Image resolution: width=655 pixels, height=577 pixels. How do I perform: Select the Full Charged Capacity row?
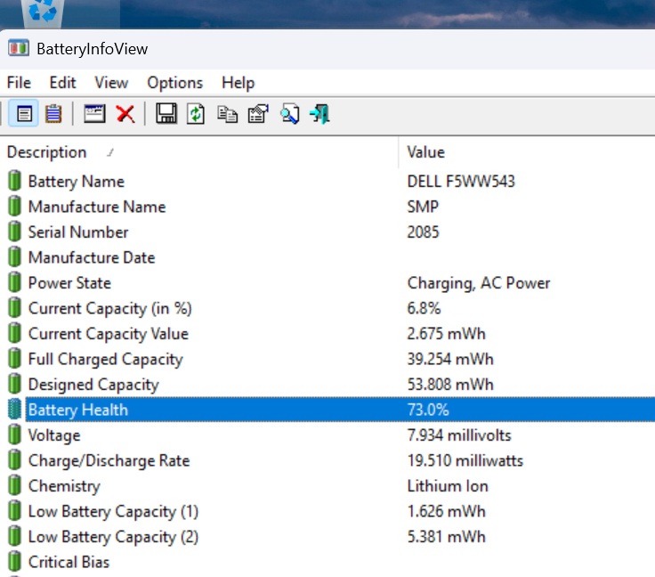pyautogui.click(x=327, y=359)
